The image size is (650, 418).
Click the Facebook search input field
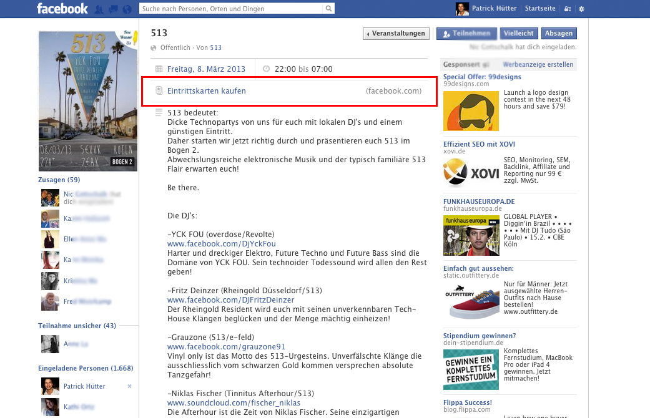tap(231, 9)
